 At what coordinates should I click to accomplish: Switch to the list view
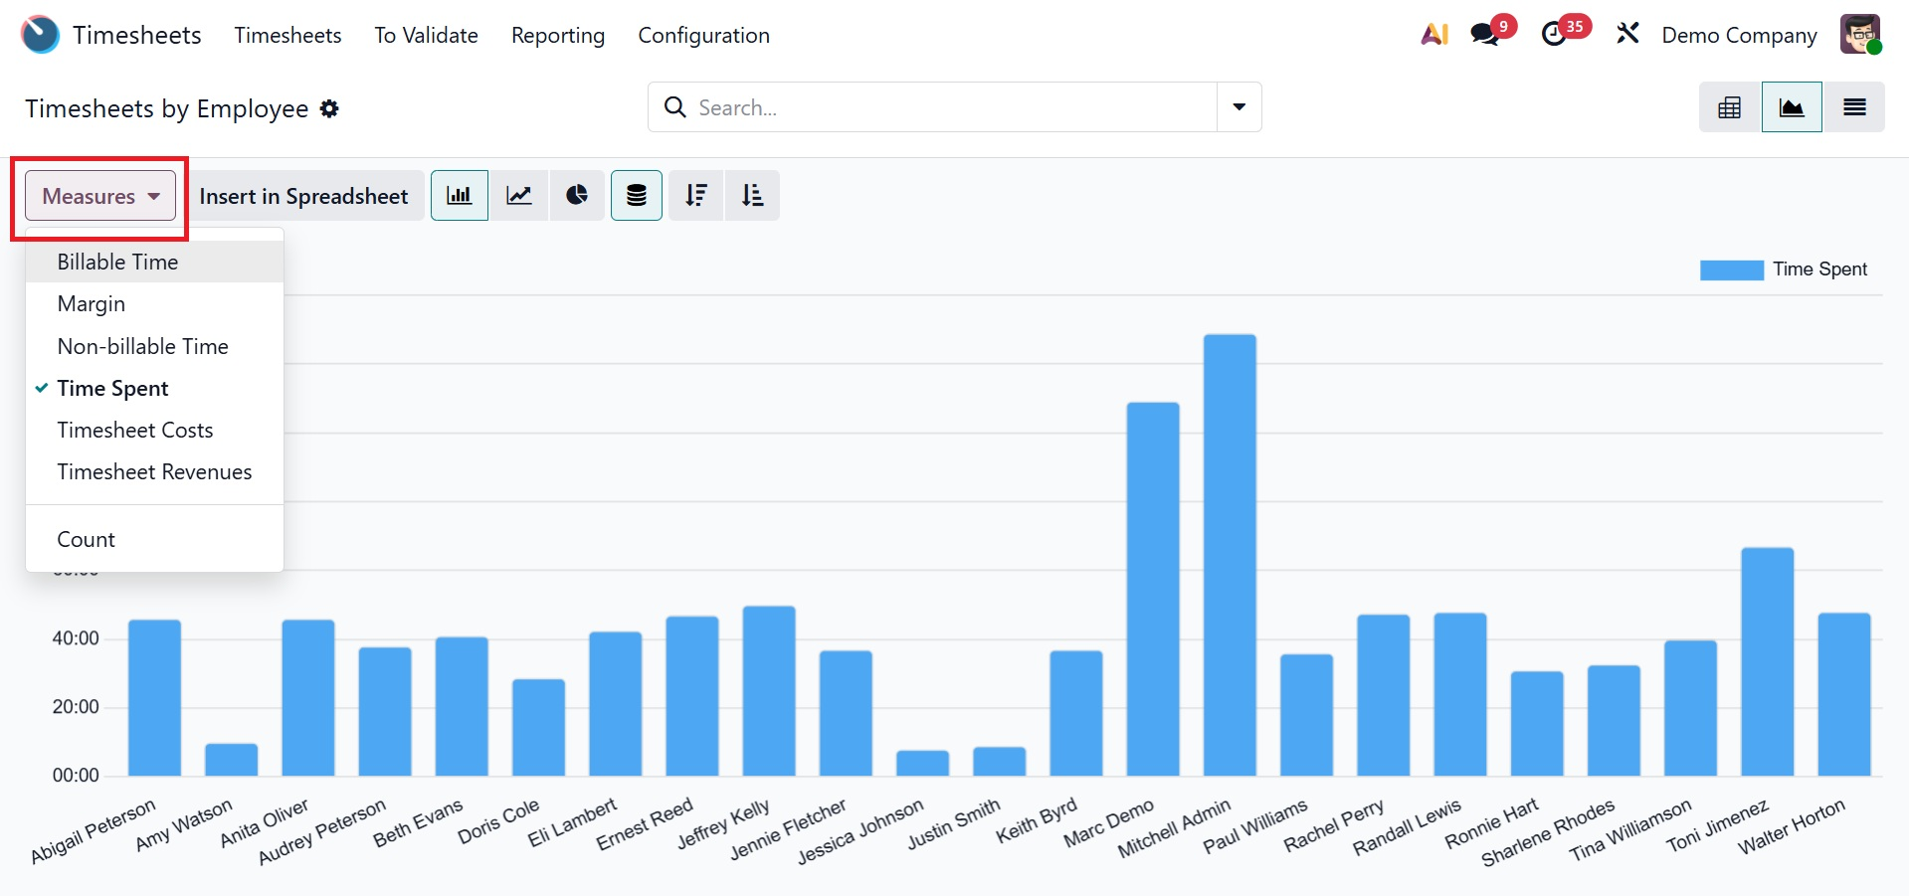pyautogui.click(x=1853, y=107)
